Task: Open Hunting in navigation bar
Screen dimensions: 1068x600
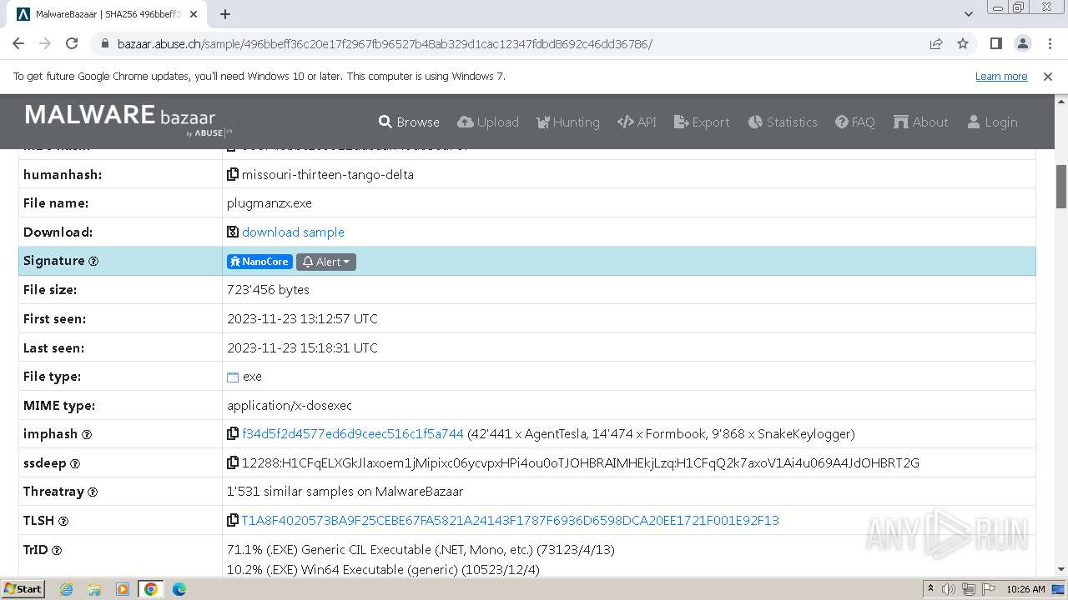Action: 567,122
